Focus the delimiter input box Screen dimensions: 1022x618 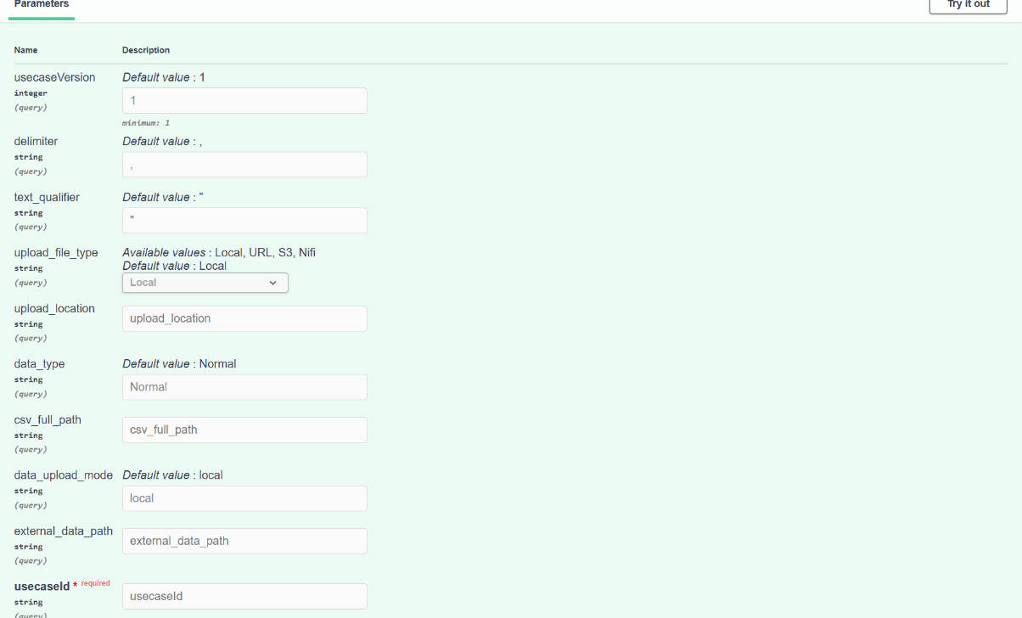(x=244, y=164)
